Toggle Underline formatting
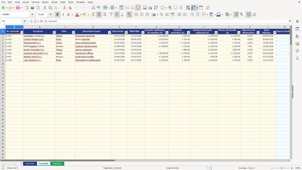This screenshot has height=170, width=302. point(68,15)
